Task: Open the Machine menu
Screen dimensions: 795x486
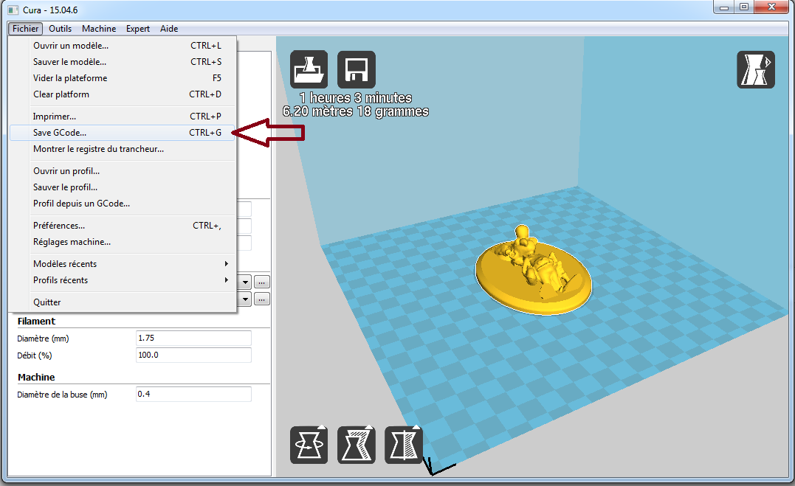Action: (99, 29)
